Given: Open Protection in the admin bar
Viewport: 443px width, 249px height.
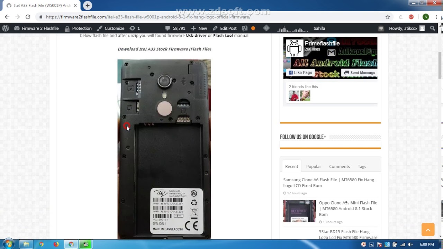Looking at the screenshot, I should 78,28.
